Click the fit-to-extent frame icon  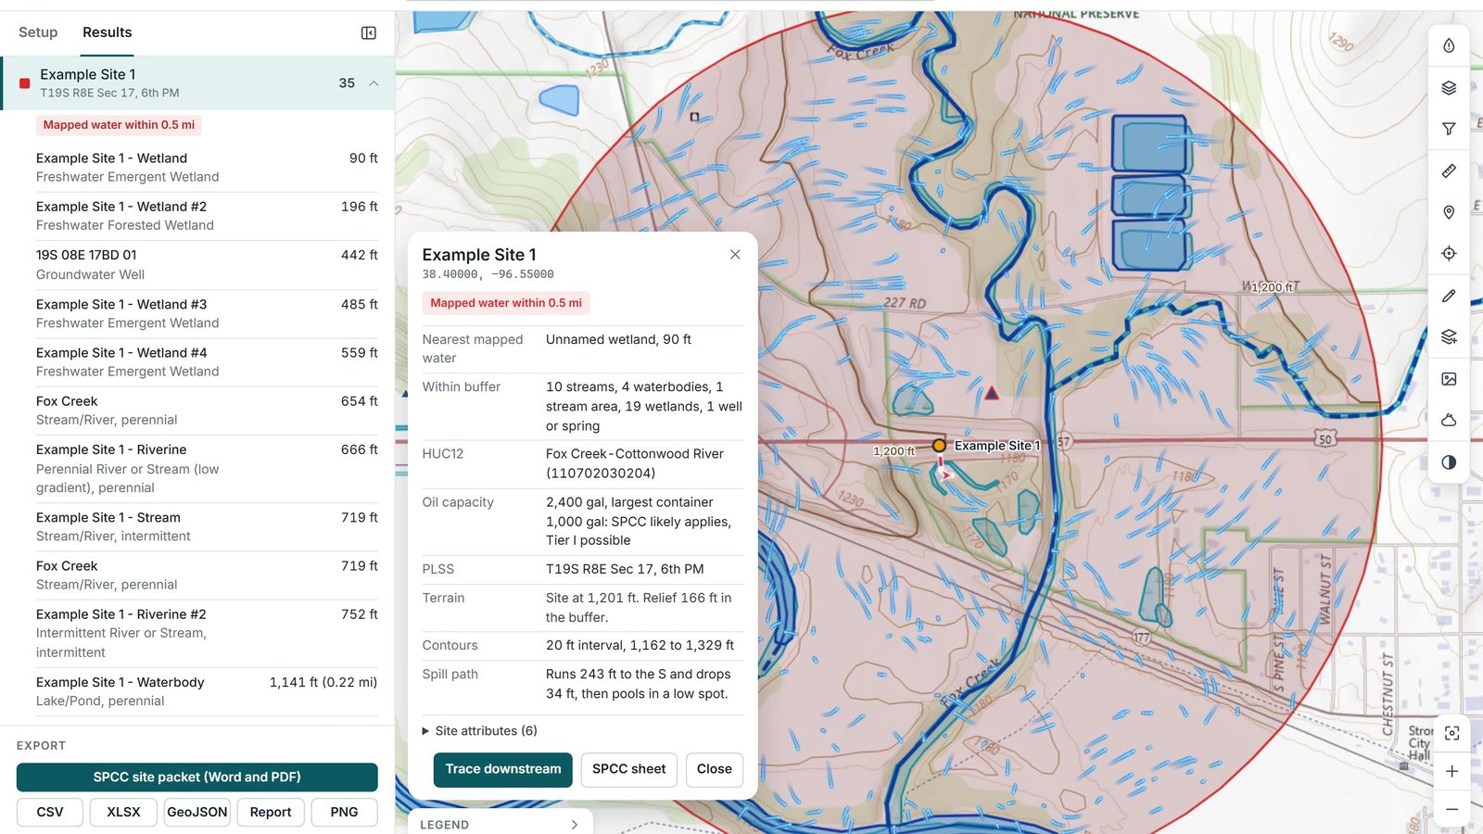1451,733
